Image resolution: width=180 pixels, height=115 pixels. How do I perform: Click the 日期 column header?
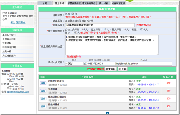tap(144, 77)
